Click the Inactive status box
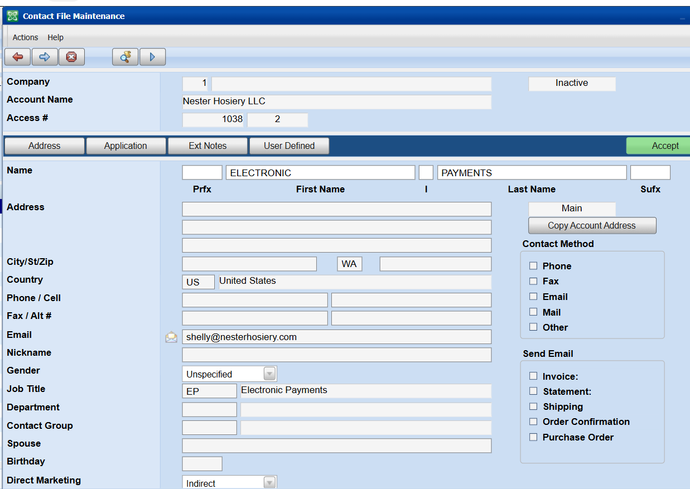This screenshot has height=489, width=690. point(572,84)
